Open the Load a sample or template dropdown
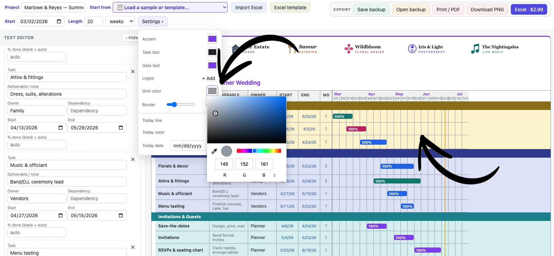Screen dimensions: 554x256 pyautogui.click(x=170, y=7)
